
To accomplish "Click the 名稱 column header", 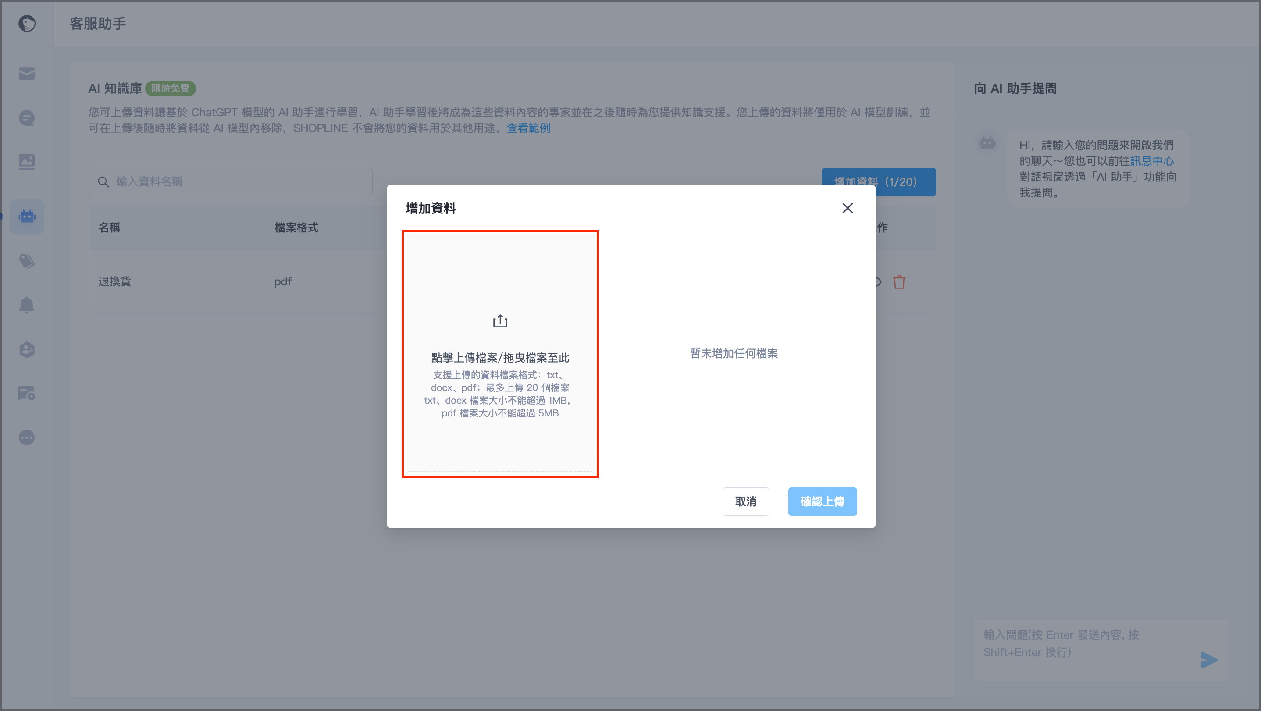I will (x=109, y=228).
